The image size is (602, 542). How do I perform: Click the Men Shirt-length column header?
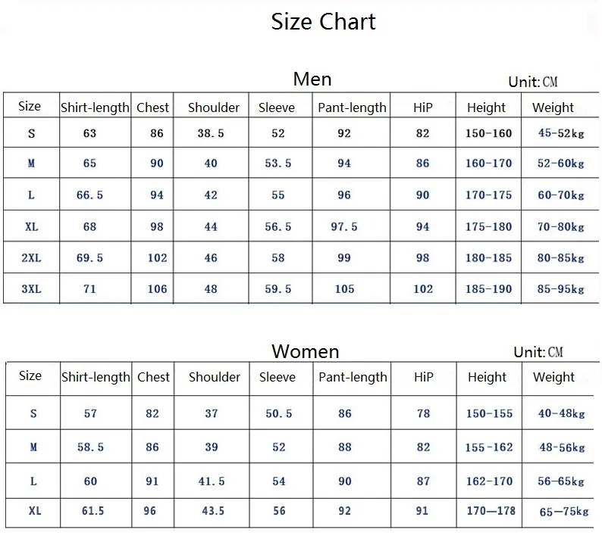pos(95,107)
